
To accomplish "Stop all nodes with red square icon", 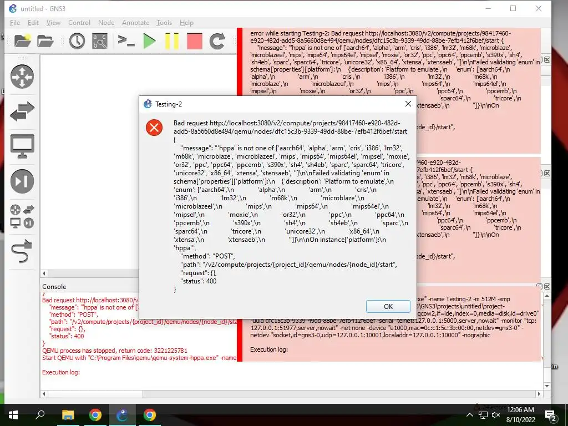I will coord(194,41).
